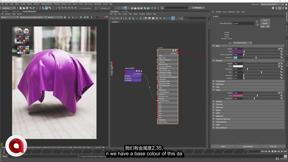Click the Hypershade add selected nodes to graph icon

tap(130, 18)
